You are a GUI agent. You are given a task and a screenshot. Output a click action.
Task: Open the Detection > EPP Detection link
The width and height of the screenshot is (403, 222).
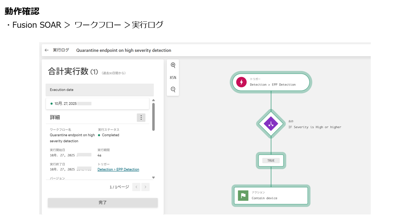coord(118,169)
